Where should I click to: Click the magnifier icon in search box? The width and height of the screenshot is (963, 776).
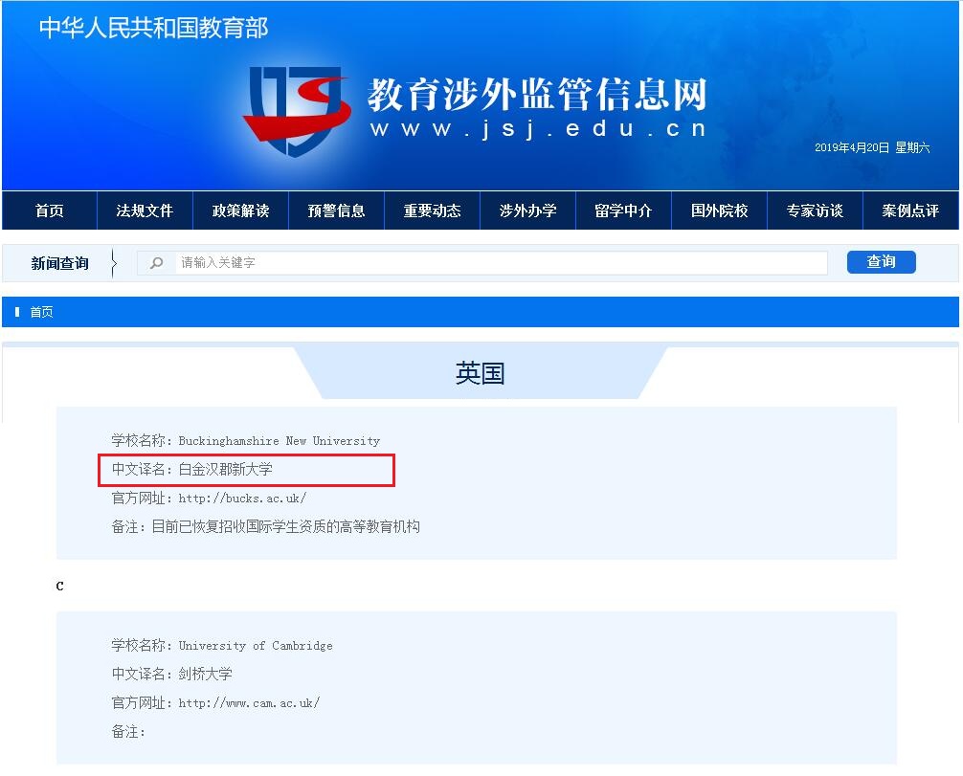(x=157, y=263)
